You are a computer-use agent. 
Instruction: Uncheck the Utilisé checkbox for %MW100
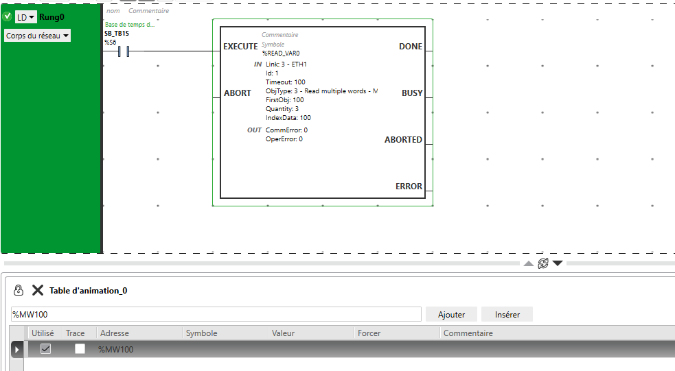point(45,349)
